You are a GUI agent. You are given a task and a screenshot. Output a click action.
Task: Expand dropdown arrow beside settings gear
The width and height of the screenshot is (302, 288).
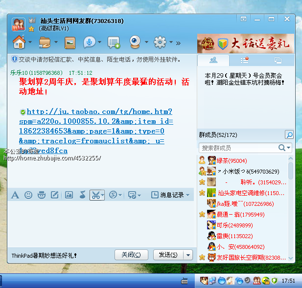[x=171, y=42]
